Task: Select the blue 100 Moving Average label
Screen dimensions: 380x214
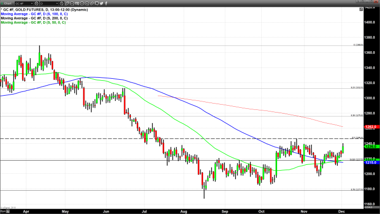Action: coord(34,13)
